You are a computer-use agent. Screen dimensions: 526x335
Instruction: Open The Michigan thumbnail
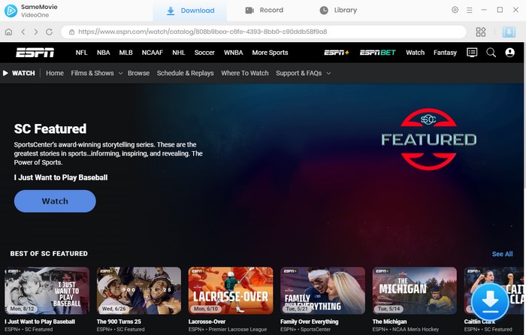(415, 291)
